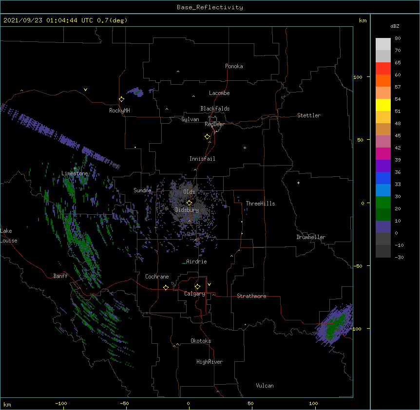Click the Drumheller label

[311, 237]
